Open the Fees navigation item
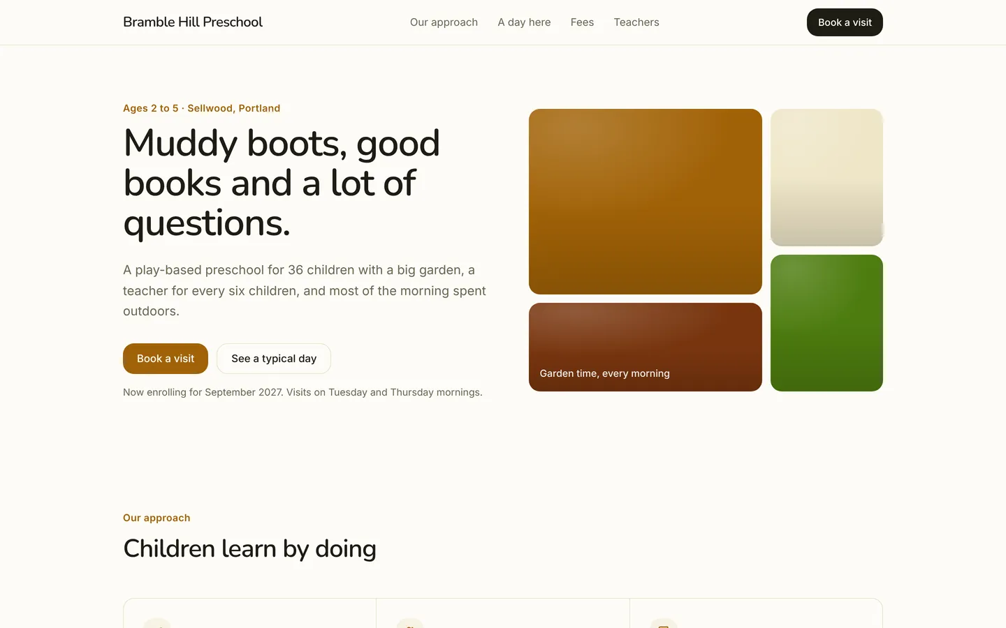This screenshot has width=1006, height=628. coord(582,22)
